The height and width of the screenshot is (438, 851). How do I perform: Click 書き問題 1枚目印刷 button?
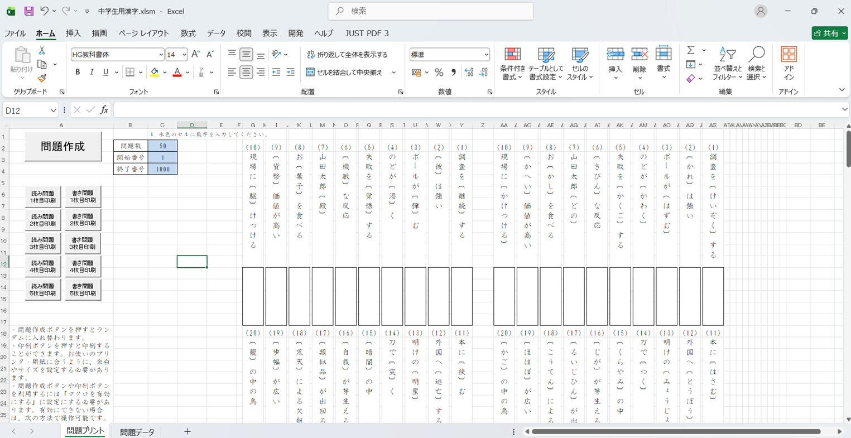83,197
